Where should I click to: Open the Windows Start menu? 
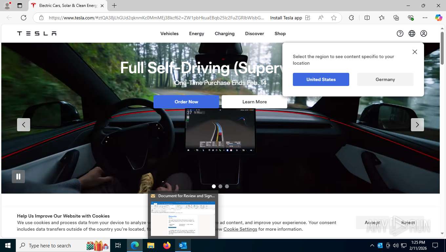pos(8,245)
